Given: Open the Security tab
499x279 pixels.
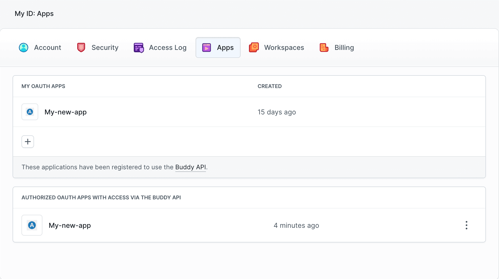Looking at the screenshot, I should [105, 47].
